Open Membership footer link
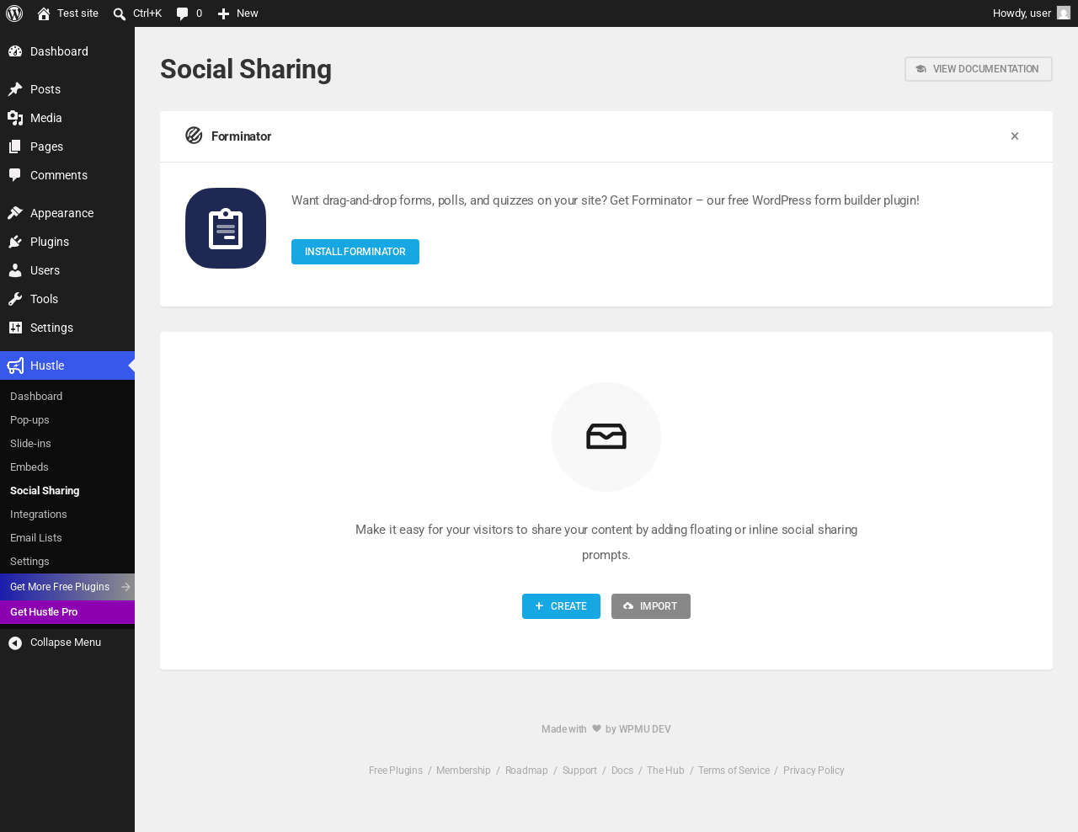Screen dimensions: 1078x832 coord(463,771)
